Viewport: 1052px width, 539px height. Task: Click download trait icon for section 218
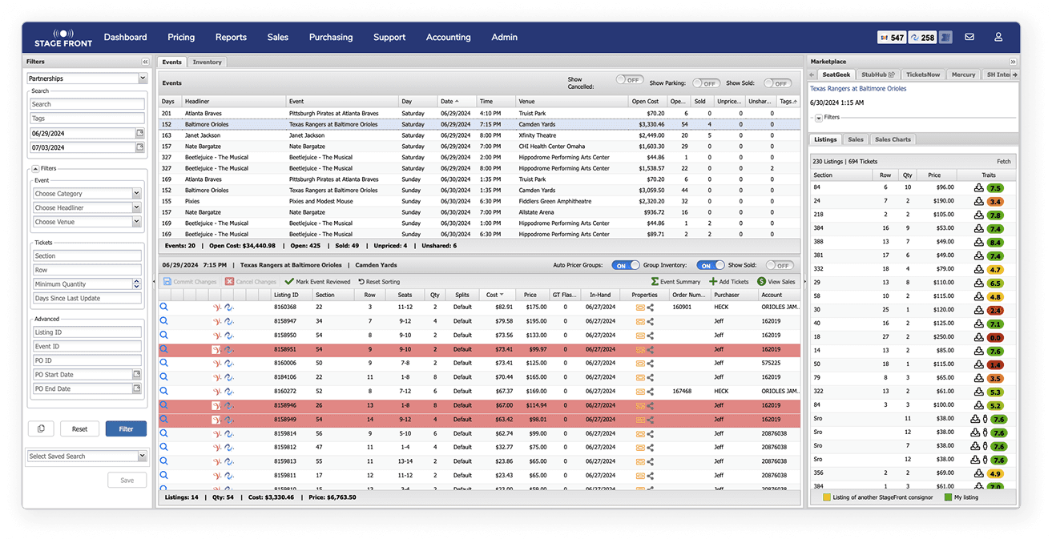point(978,215)
